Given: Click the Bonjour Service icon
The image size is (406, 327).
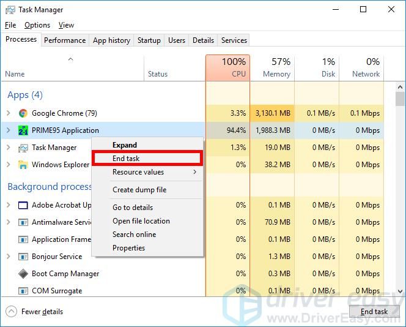Looking at the screenshot, I should [x=23, y=257].
